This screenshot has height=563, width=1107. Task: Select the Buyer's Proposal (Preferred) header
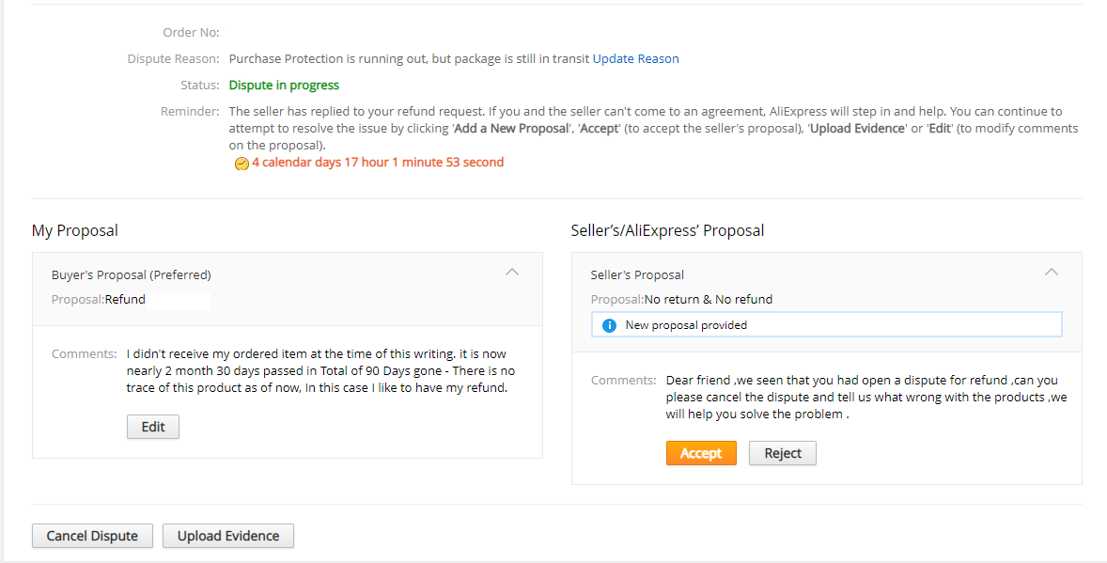click(132, 274)
